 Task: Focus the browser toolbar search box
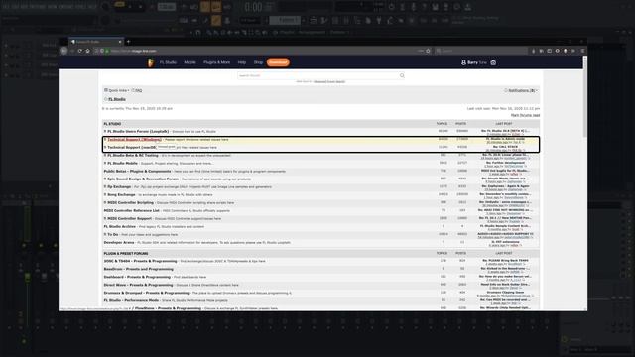(x=480, y=51)
